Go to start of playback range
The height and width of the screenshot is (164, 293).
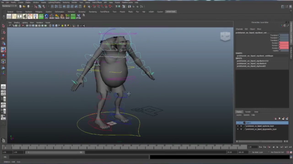(260, 147)
